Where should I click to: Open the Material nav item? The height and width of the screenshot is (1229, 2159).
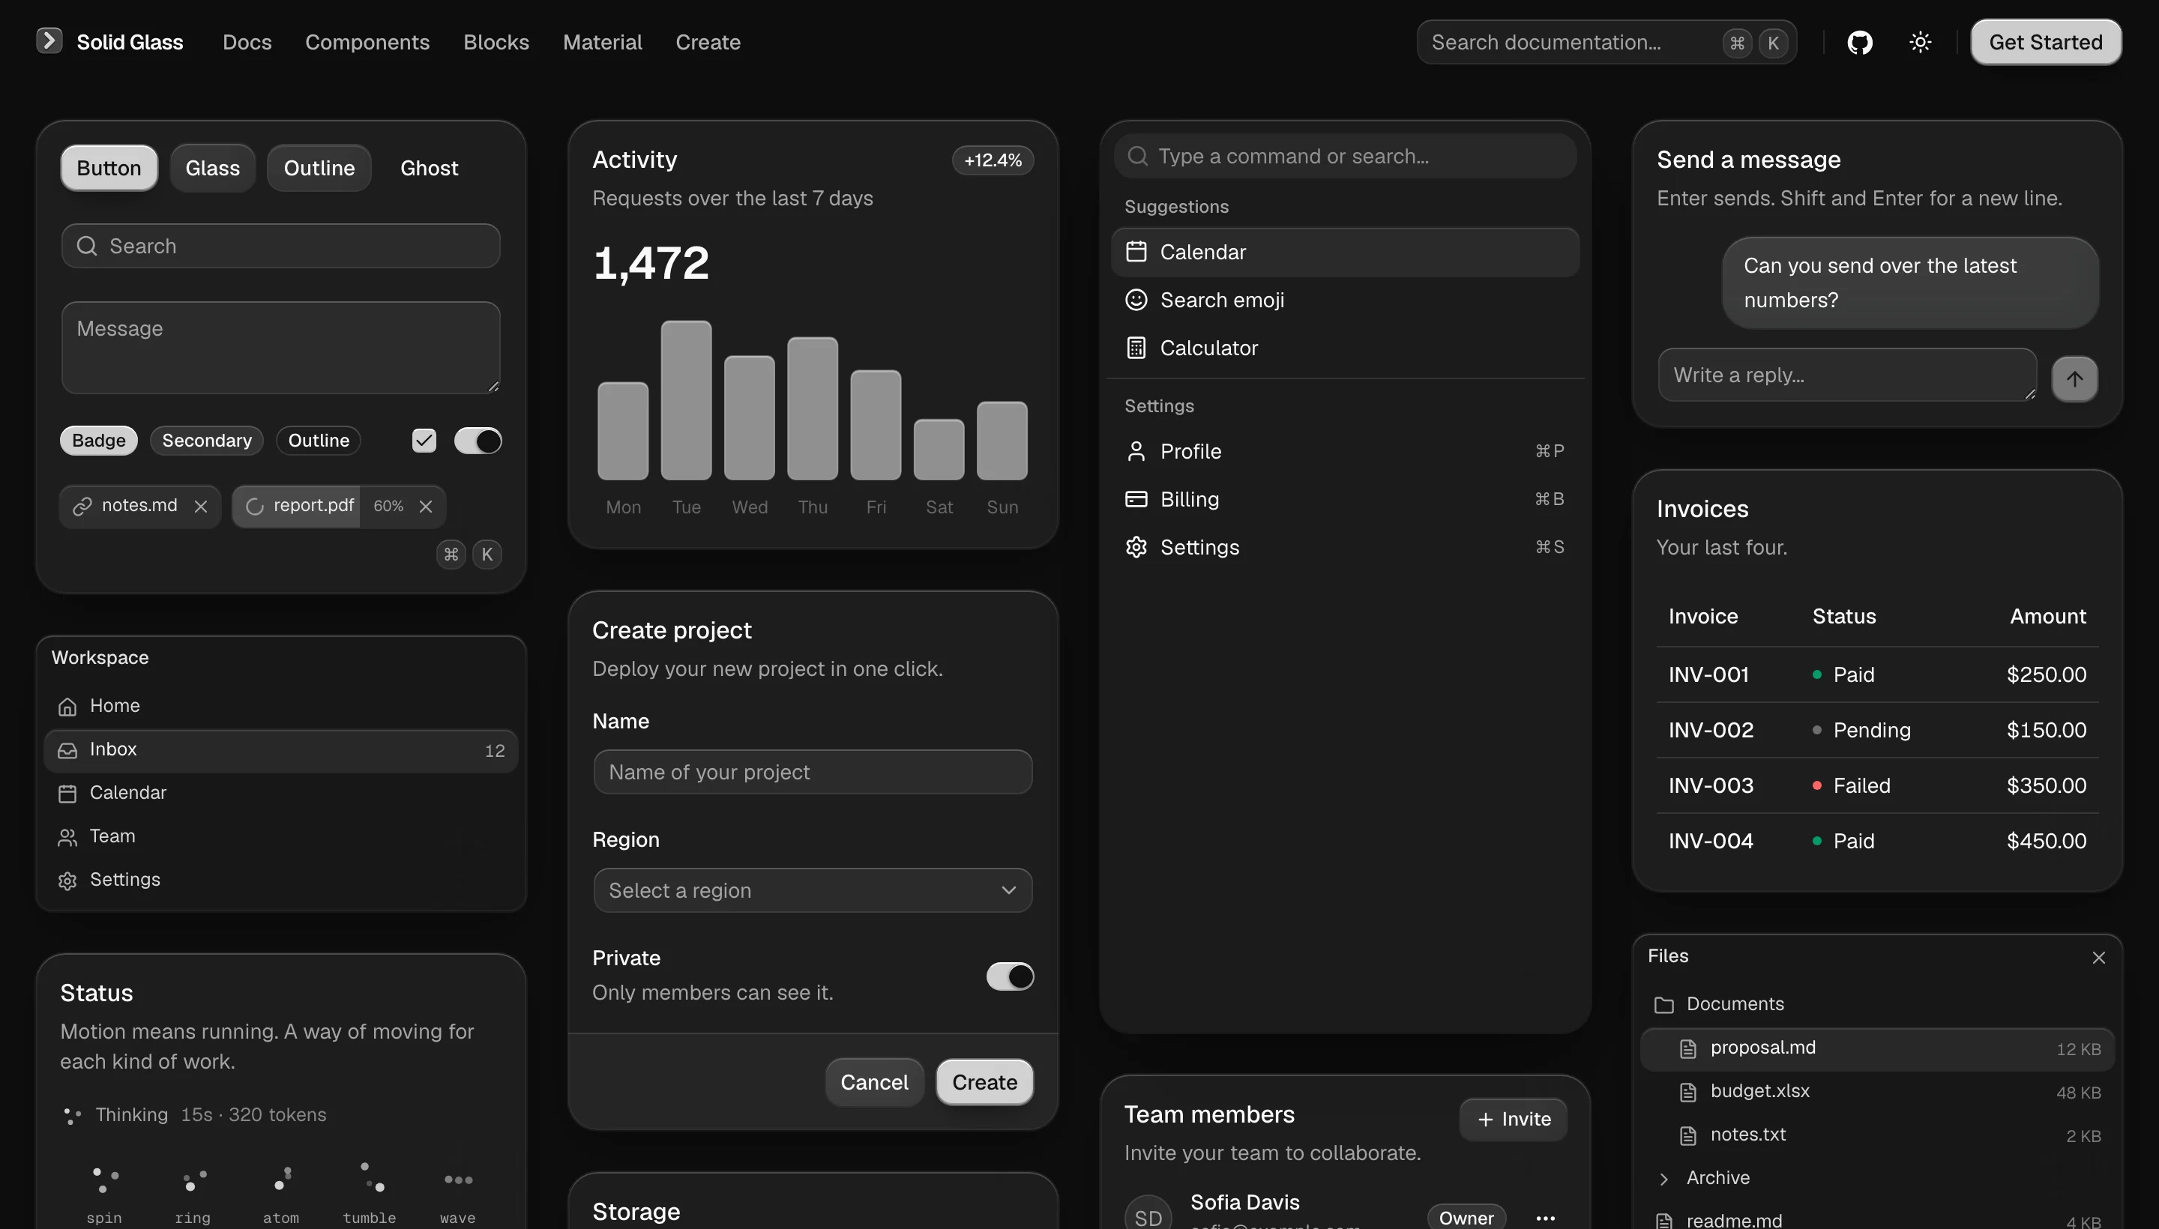[602, 42]
